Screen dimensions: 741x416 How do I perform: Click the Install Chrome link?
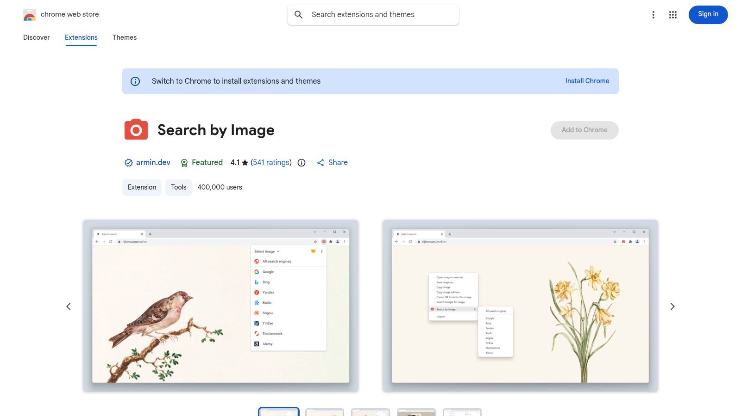(587, 81)
